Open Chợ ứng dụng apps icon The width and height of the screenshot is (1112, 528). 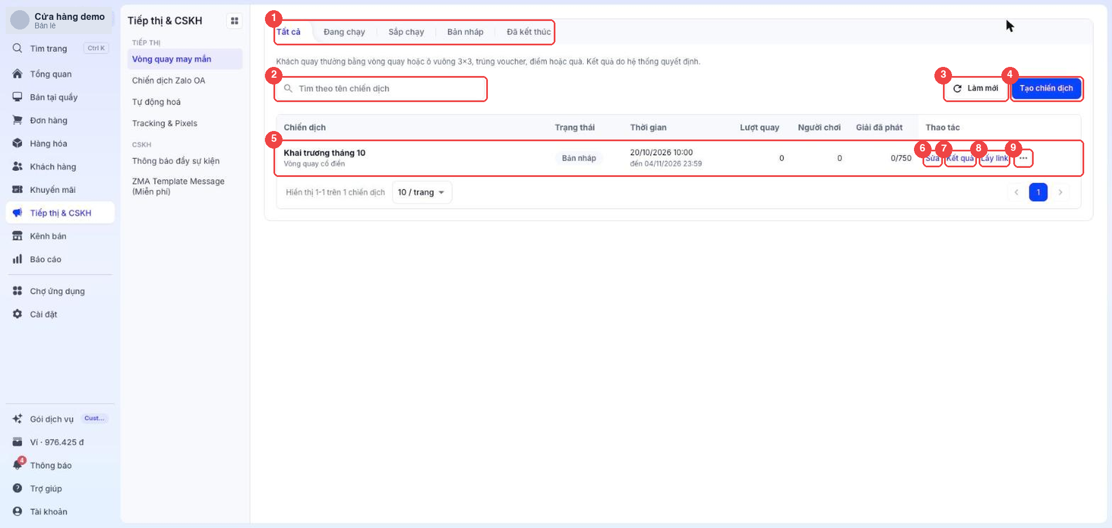coord(18,291)
